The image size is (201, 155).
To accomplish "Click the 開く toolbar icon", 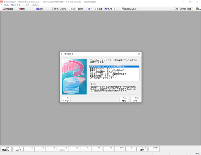I will [22, 9].
